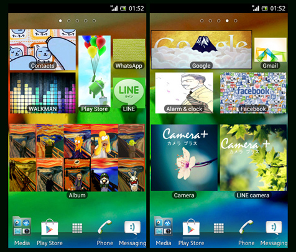Launch the LINE camera leaf tile
This screenshot has width=296, height=252.
click(253, 158)
